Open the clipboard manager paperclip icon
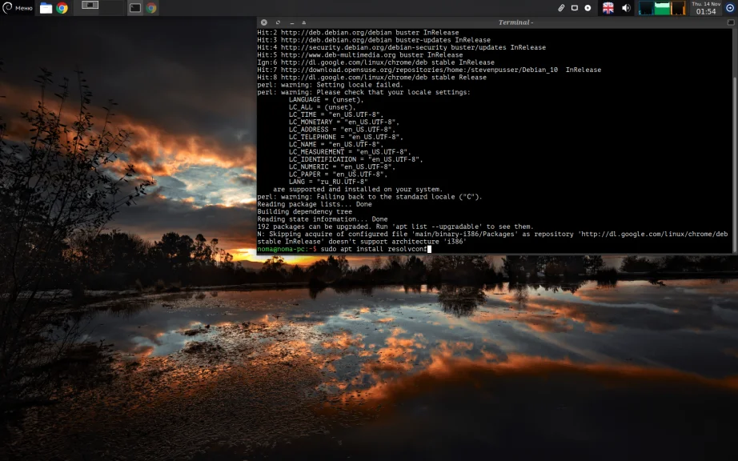 562,8
